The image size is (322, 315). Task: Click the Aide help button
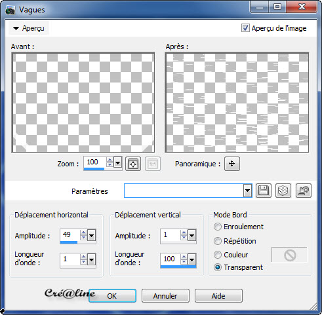(218, 296)
